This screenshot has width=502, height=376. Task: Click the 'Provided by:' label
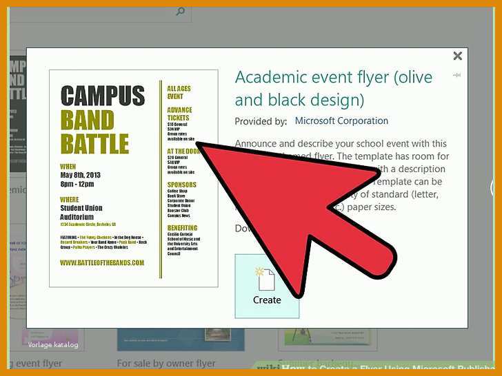coord(261,121)
